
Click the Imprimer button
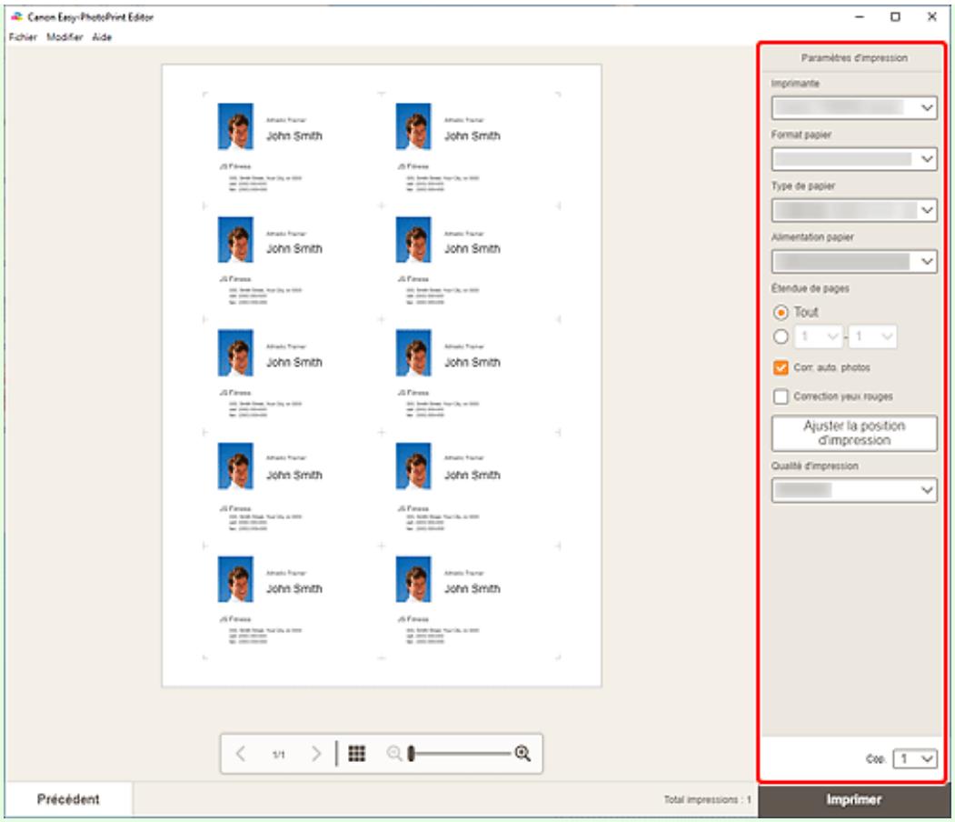853,799
